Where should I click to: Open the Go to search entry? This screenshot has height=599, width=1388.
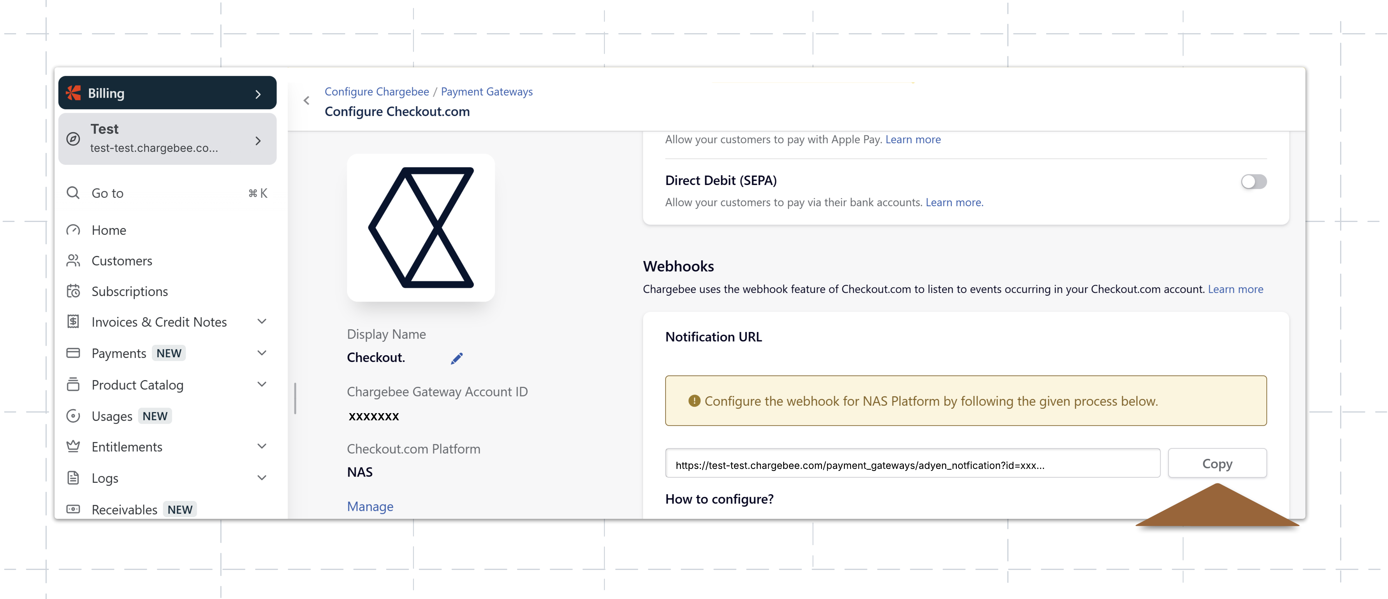(x=167, y=193)
